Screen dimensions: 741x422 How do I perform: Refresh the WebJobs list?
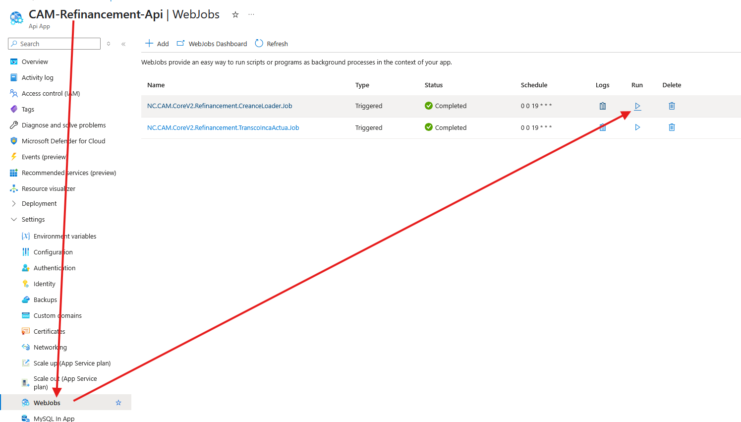pos(271,44)
